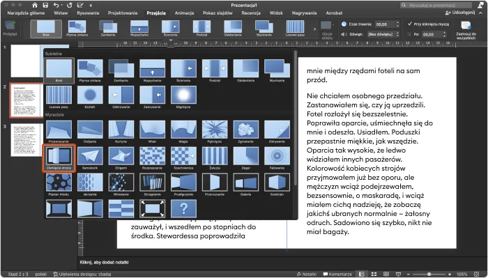
Task: Switch to reading view in status bar
Action: (x=386, y=275)
